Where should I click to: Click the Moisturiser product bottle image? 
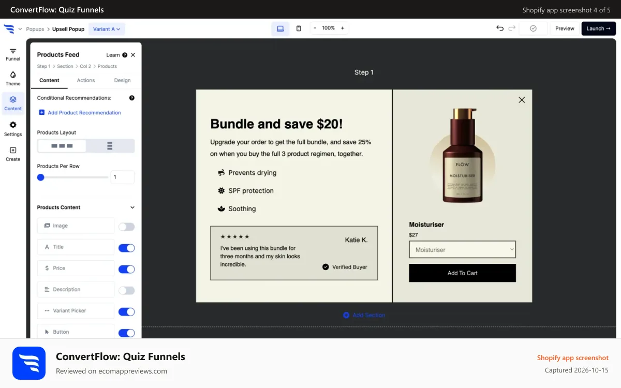point(462,155)
